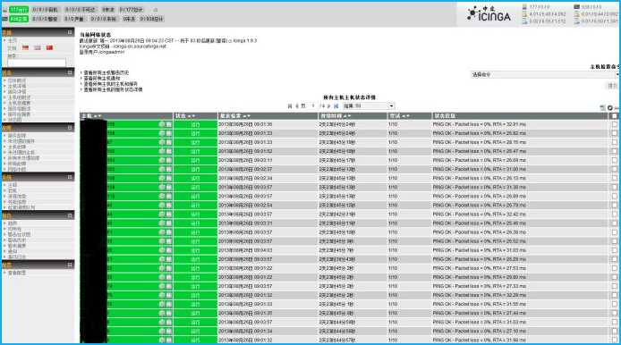The image size is (621, 345).
Task: Click green 运行 status cell in RTA 31.55 row
Action: (195, 304)
